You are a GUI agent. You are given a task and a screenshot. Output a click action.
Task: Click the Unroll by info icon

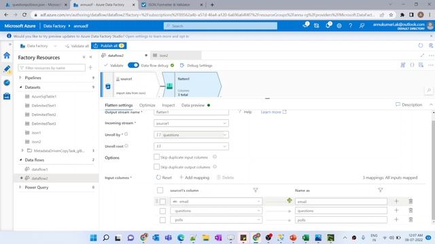coord(126,134)
